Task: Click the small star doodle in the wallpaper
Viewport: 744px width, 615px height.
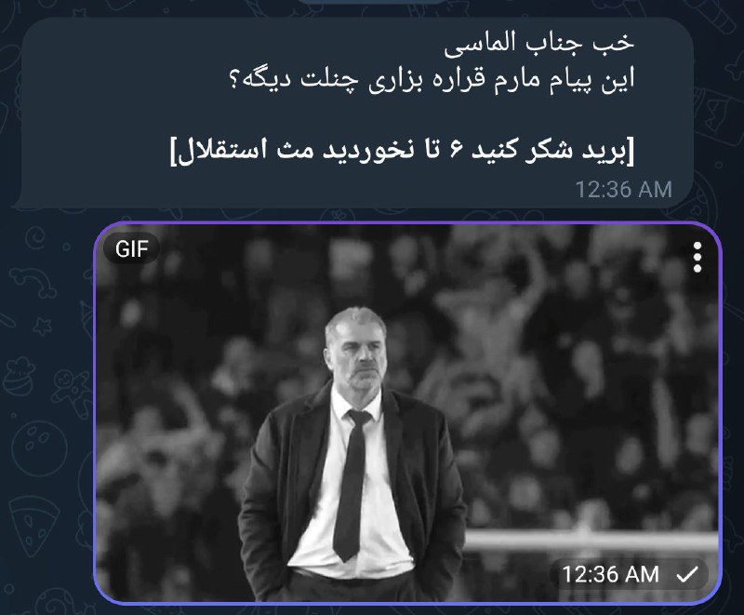Action: pyautogui.click(x=43, y=327)
